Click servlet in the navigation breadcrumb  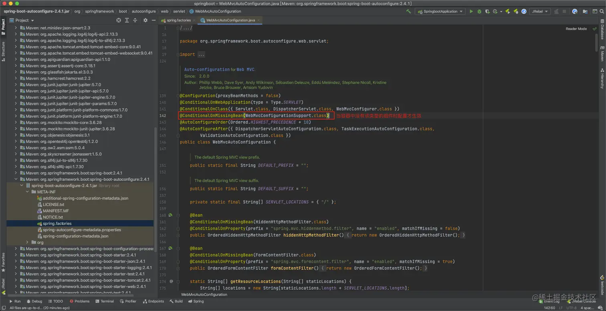(179, 11)
